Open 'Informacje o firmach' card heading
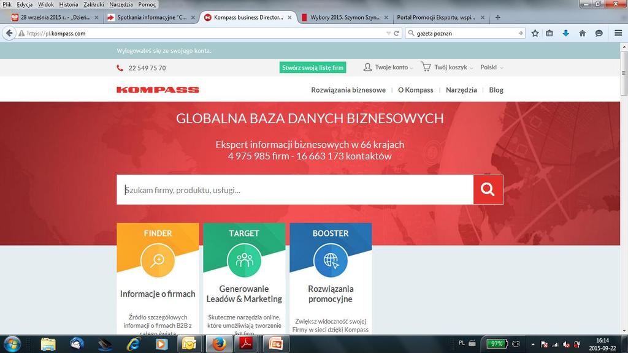 (158, 294)
